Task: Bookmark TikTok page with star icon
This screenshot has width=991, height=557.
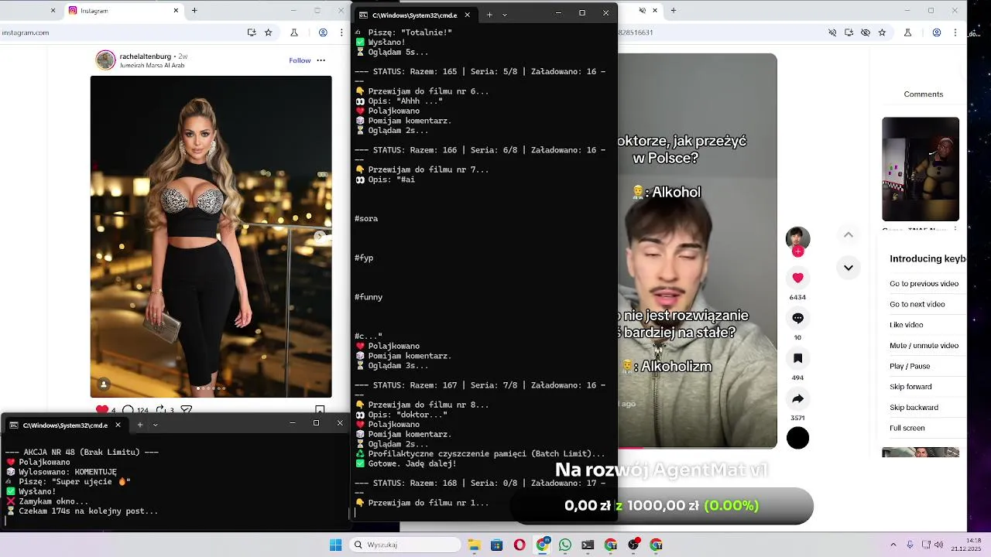Action: (x=882, y=32)
